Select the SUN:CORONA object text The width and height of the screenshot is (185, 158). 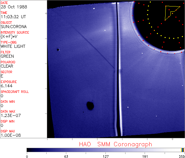[14, 27]
